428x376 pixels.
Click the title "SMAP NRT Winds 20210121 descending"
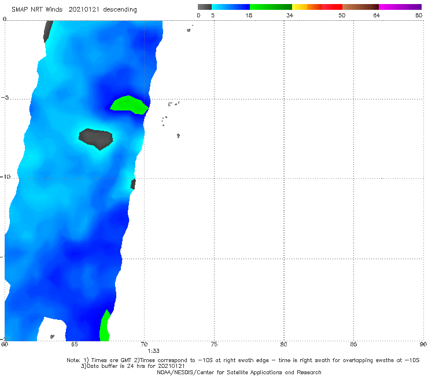74,9
